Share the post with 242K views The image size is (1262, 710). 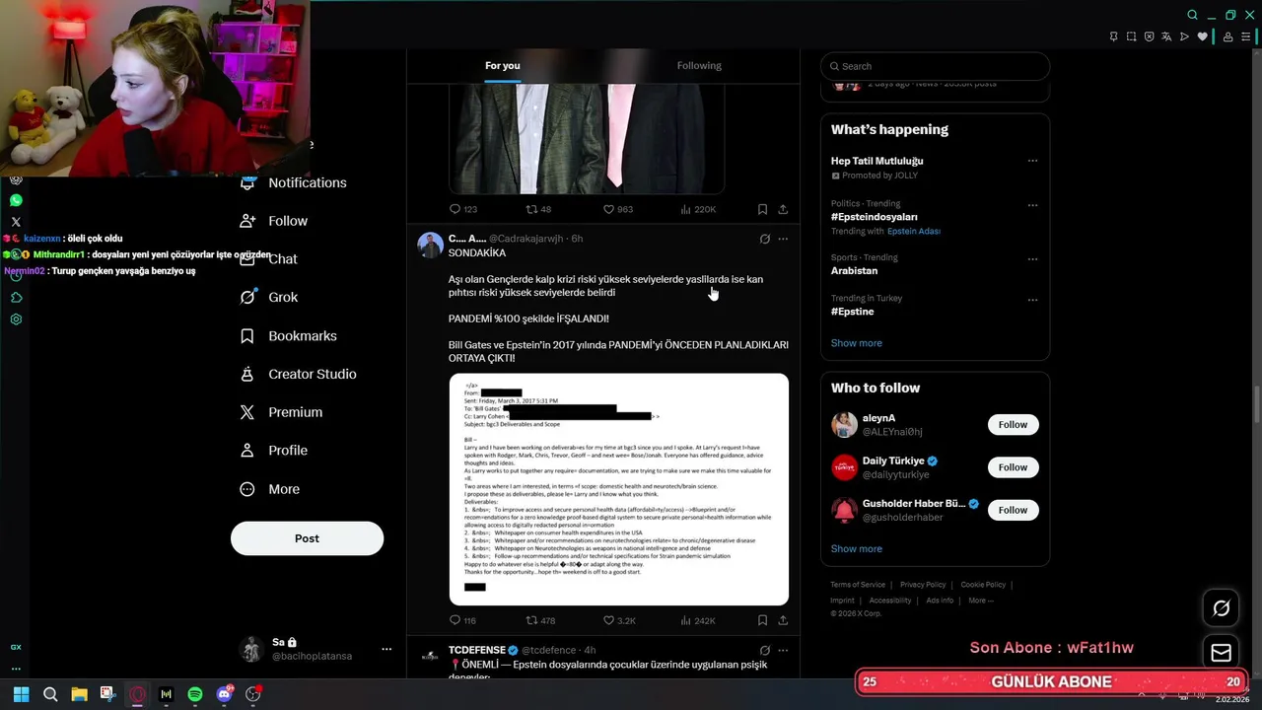pyautogui.click(x=783, y=620)
